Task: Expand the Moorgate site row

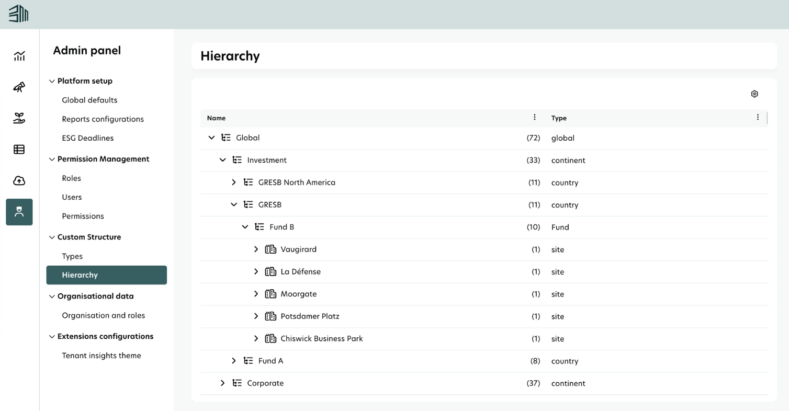Action: (x=256, y=294)
